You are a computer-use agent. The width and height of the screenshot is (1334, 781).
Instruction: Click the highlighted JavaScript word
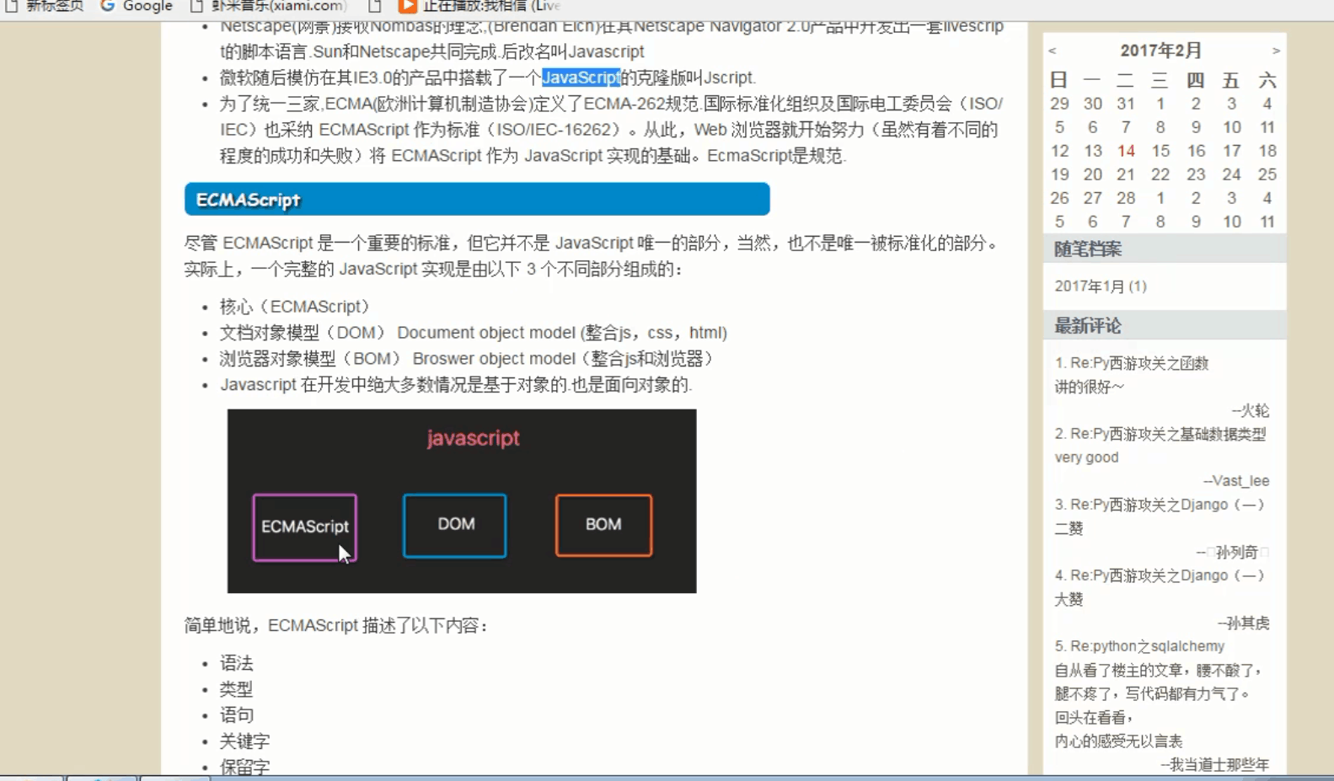pyautogui.click(x=581, y=78)
